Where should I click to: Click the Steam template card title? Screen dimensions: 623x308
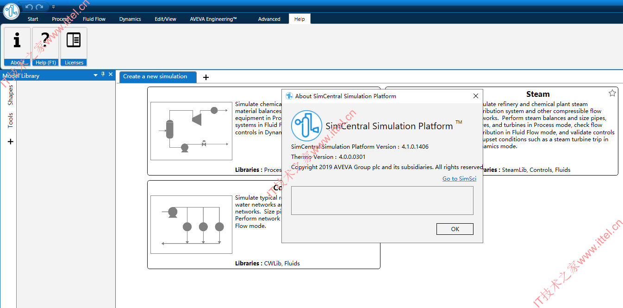[x=538, y=94]
